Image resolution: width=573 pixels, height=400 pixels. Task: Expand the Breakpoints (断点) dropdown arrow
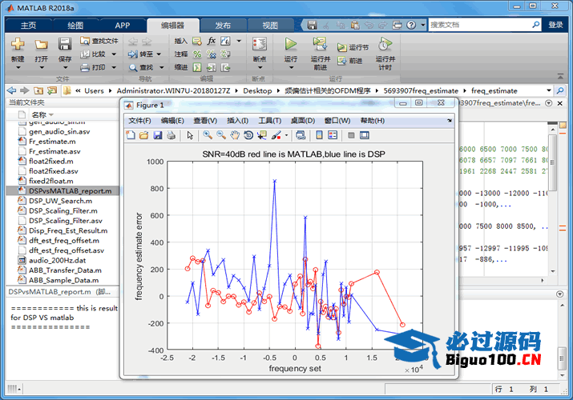tap(260, 68)
